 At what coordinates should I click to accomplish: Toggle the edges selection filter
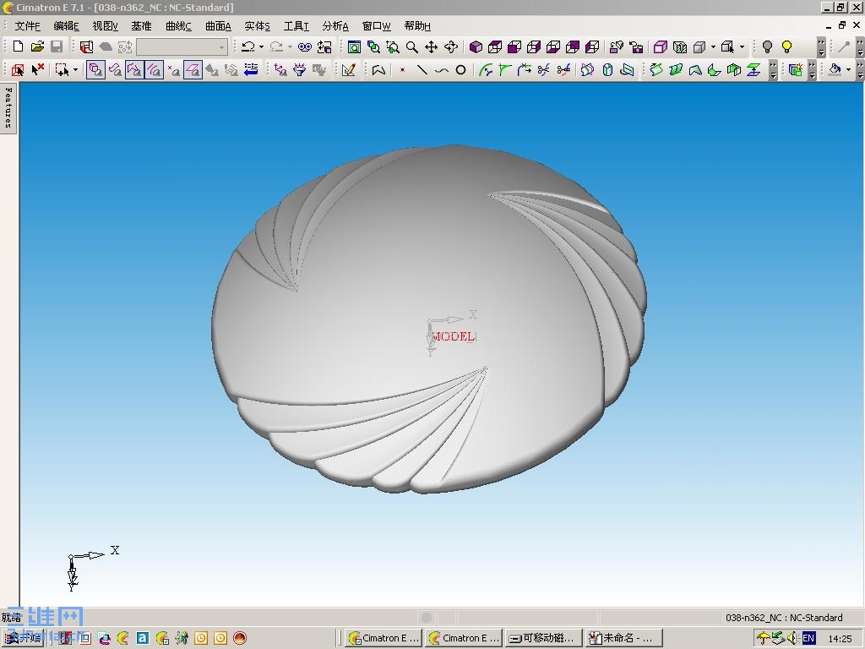(154, 70)
